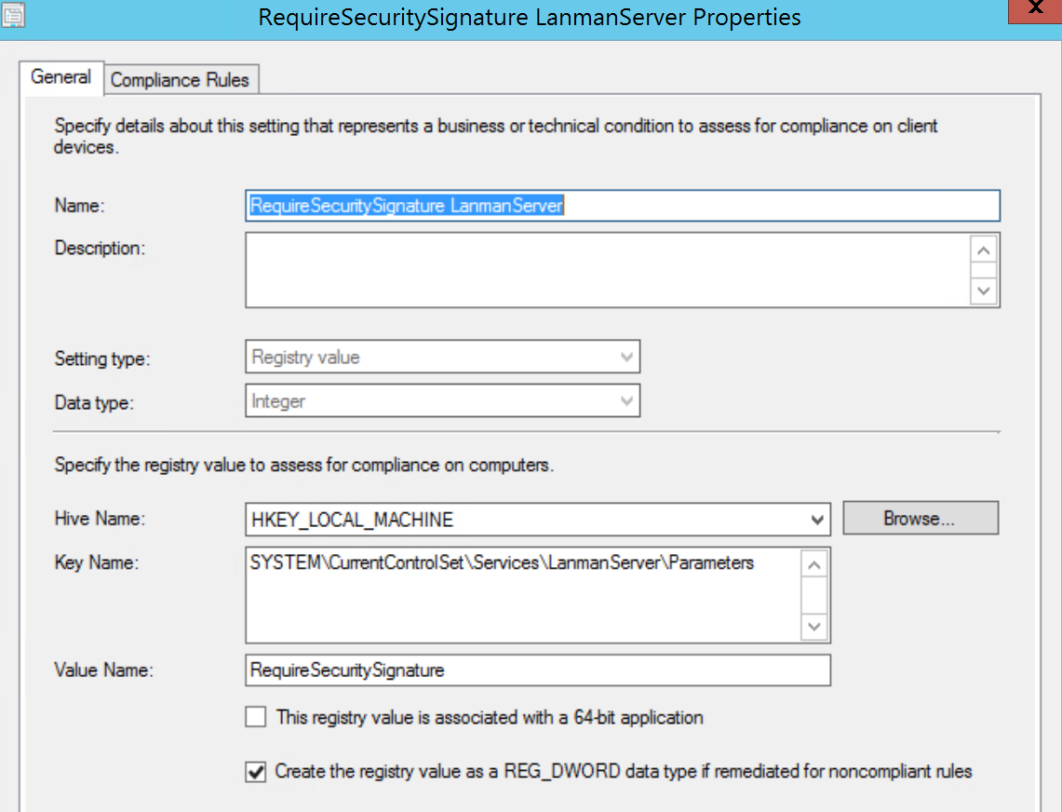Toggle the 64-bit registry value option off

255,716
